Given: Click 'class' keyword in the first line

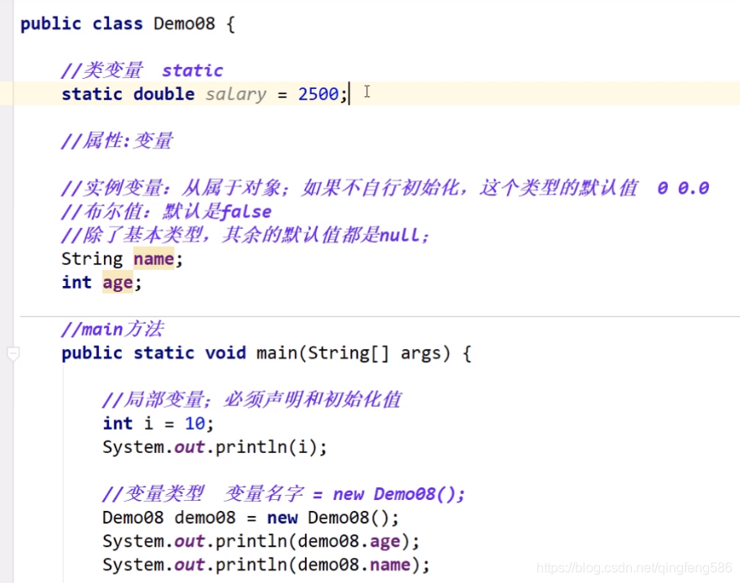Looking at the screenshot, I should click(117, 23).
